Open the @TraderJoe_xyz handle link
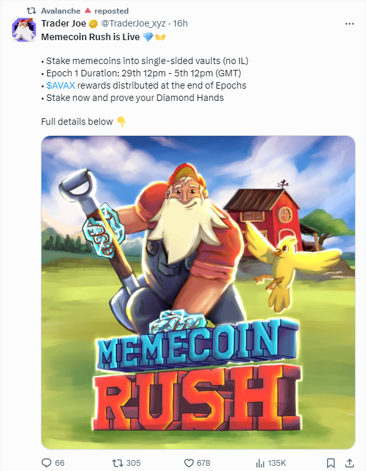 [x=133, y=23]
